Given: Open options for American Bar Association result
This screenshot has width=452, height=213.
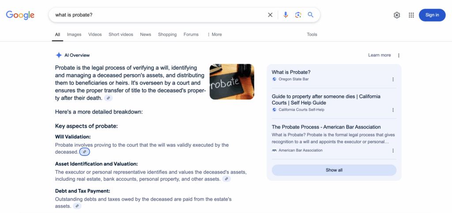Looking at the screenshot, I should coord(392,151).
